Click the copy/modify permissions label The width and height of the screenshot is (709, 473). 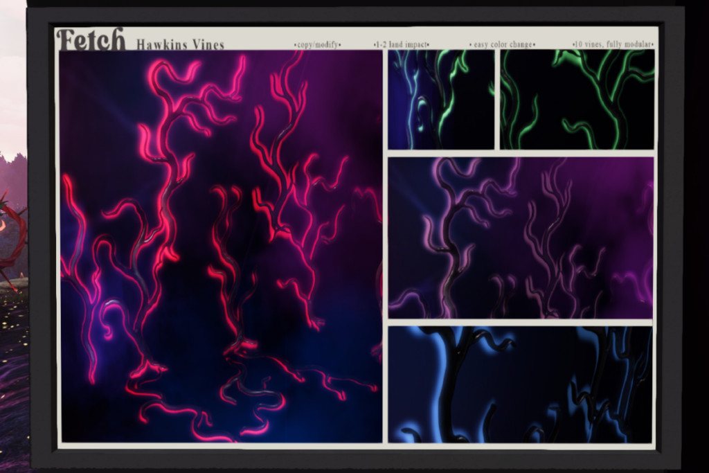317,45
